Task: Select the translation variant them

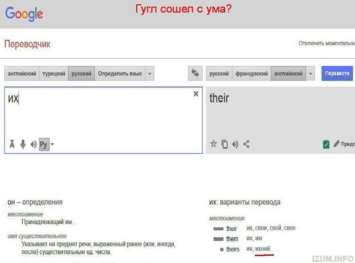Action: click(232, 239)
